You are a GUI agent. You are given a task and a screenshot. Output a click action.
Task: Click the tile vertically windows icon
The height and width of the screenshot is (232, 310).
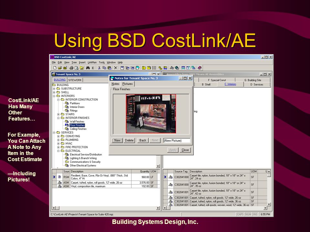188,68
